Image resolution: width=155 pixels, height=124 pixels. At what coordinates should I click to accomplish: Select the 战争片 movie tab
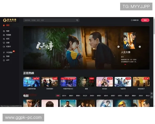(x=106, y=96)
